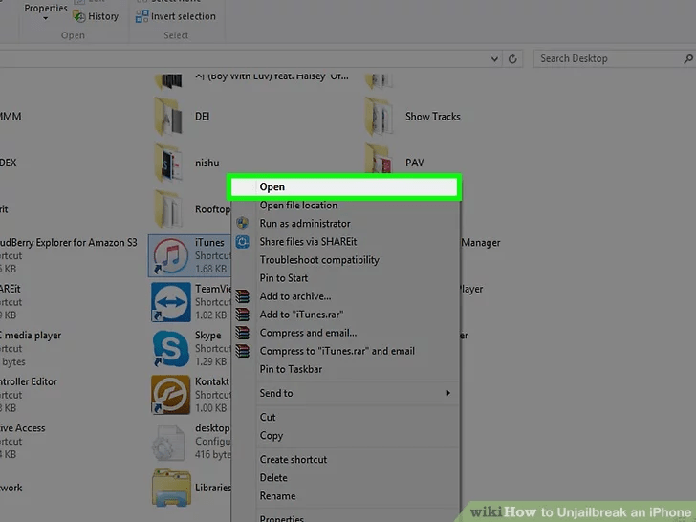
Task: Click the Libraries folder icon
Action: coord(171,488)
